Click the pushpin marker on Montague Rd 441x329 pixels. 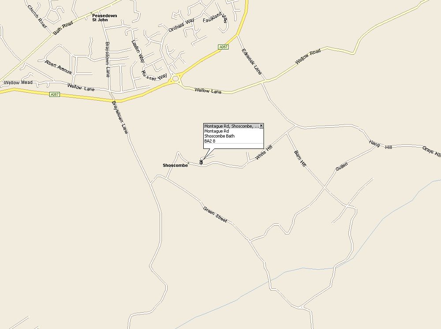point(201,162)
